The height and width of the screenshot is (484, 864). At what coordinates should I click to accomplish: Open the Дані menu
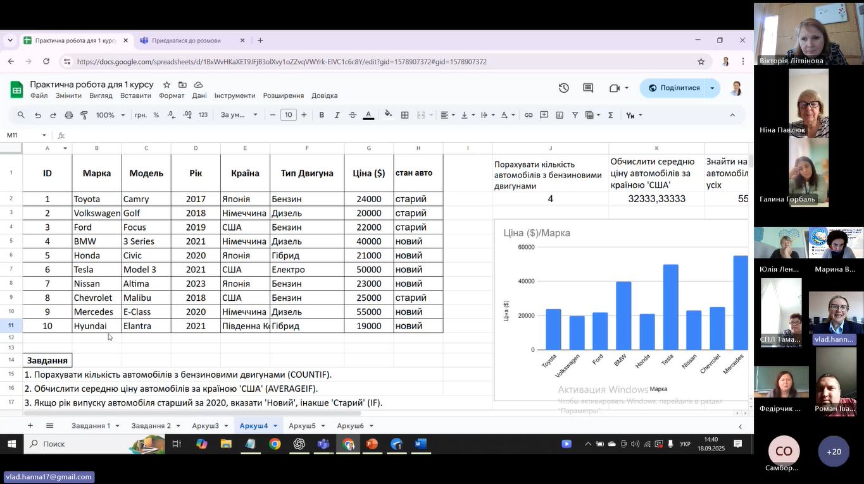click(x=199, y=95)
